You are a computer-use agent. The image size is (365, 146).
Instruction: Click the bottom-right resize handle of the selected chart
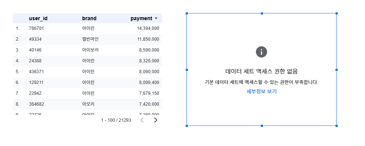pyautogui.click(x=337, y=126)
